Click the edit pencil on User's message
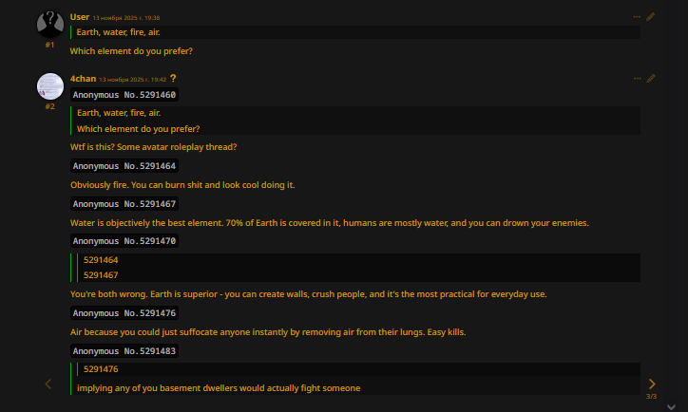Viewport: 688px width, 412px height. (651, 17)
